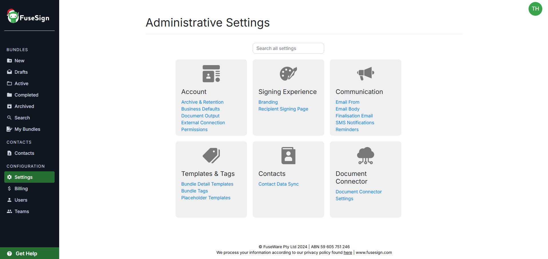Click the Search magnifier icon in sidebar
Image resolution: width=548 pixels, height=259 pixels.
9,118
